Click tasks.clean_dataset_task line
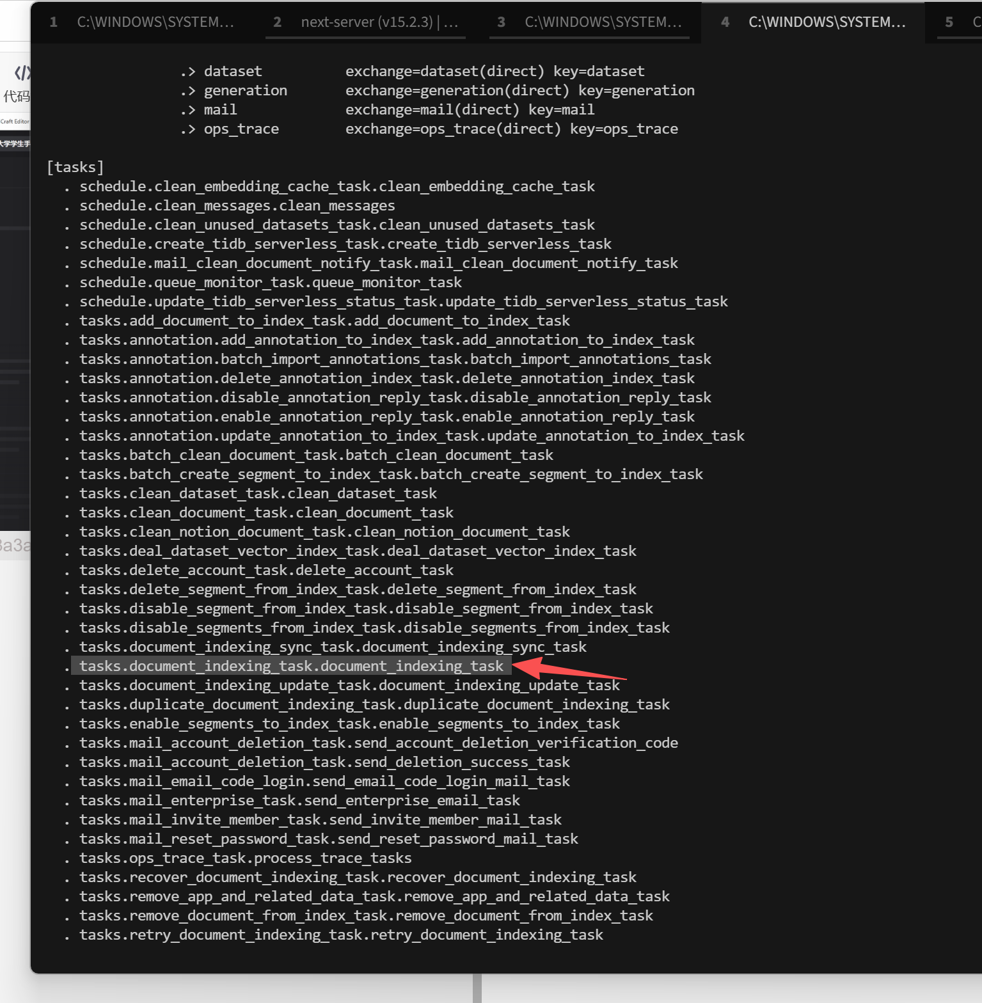Screen dimensions: 982x1003 [258, 493]
